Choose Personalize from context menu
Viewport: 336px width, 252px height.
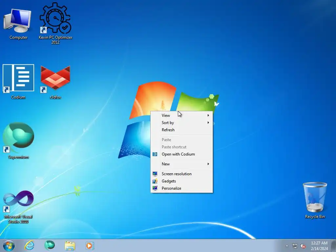pos(182,188)
